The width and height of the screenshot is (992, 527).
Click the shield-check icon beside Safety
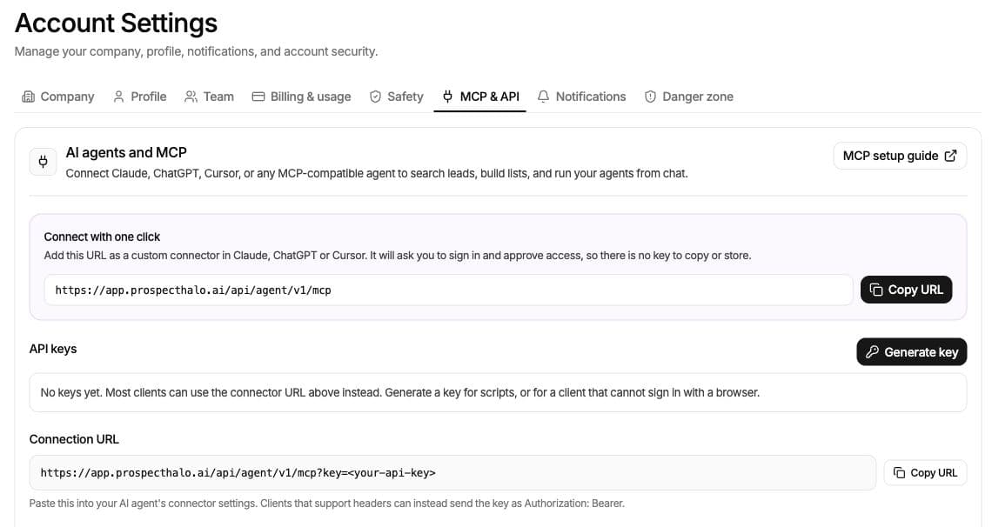coord(375,97)
